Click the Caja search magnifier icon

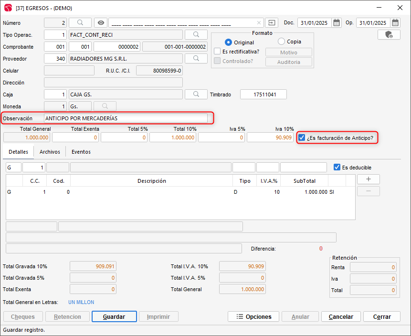pyautogui.click(x=196, y=94)
